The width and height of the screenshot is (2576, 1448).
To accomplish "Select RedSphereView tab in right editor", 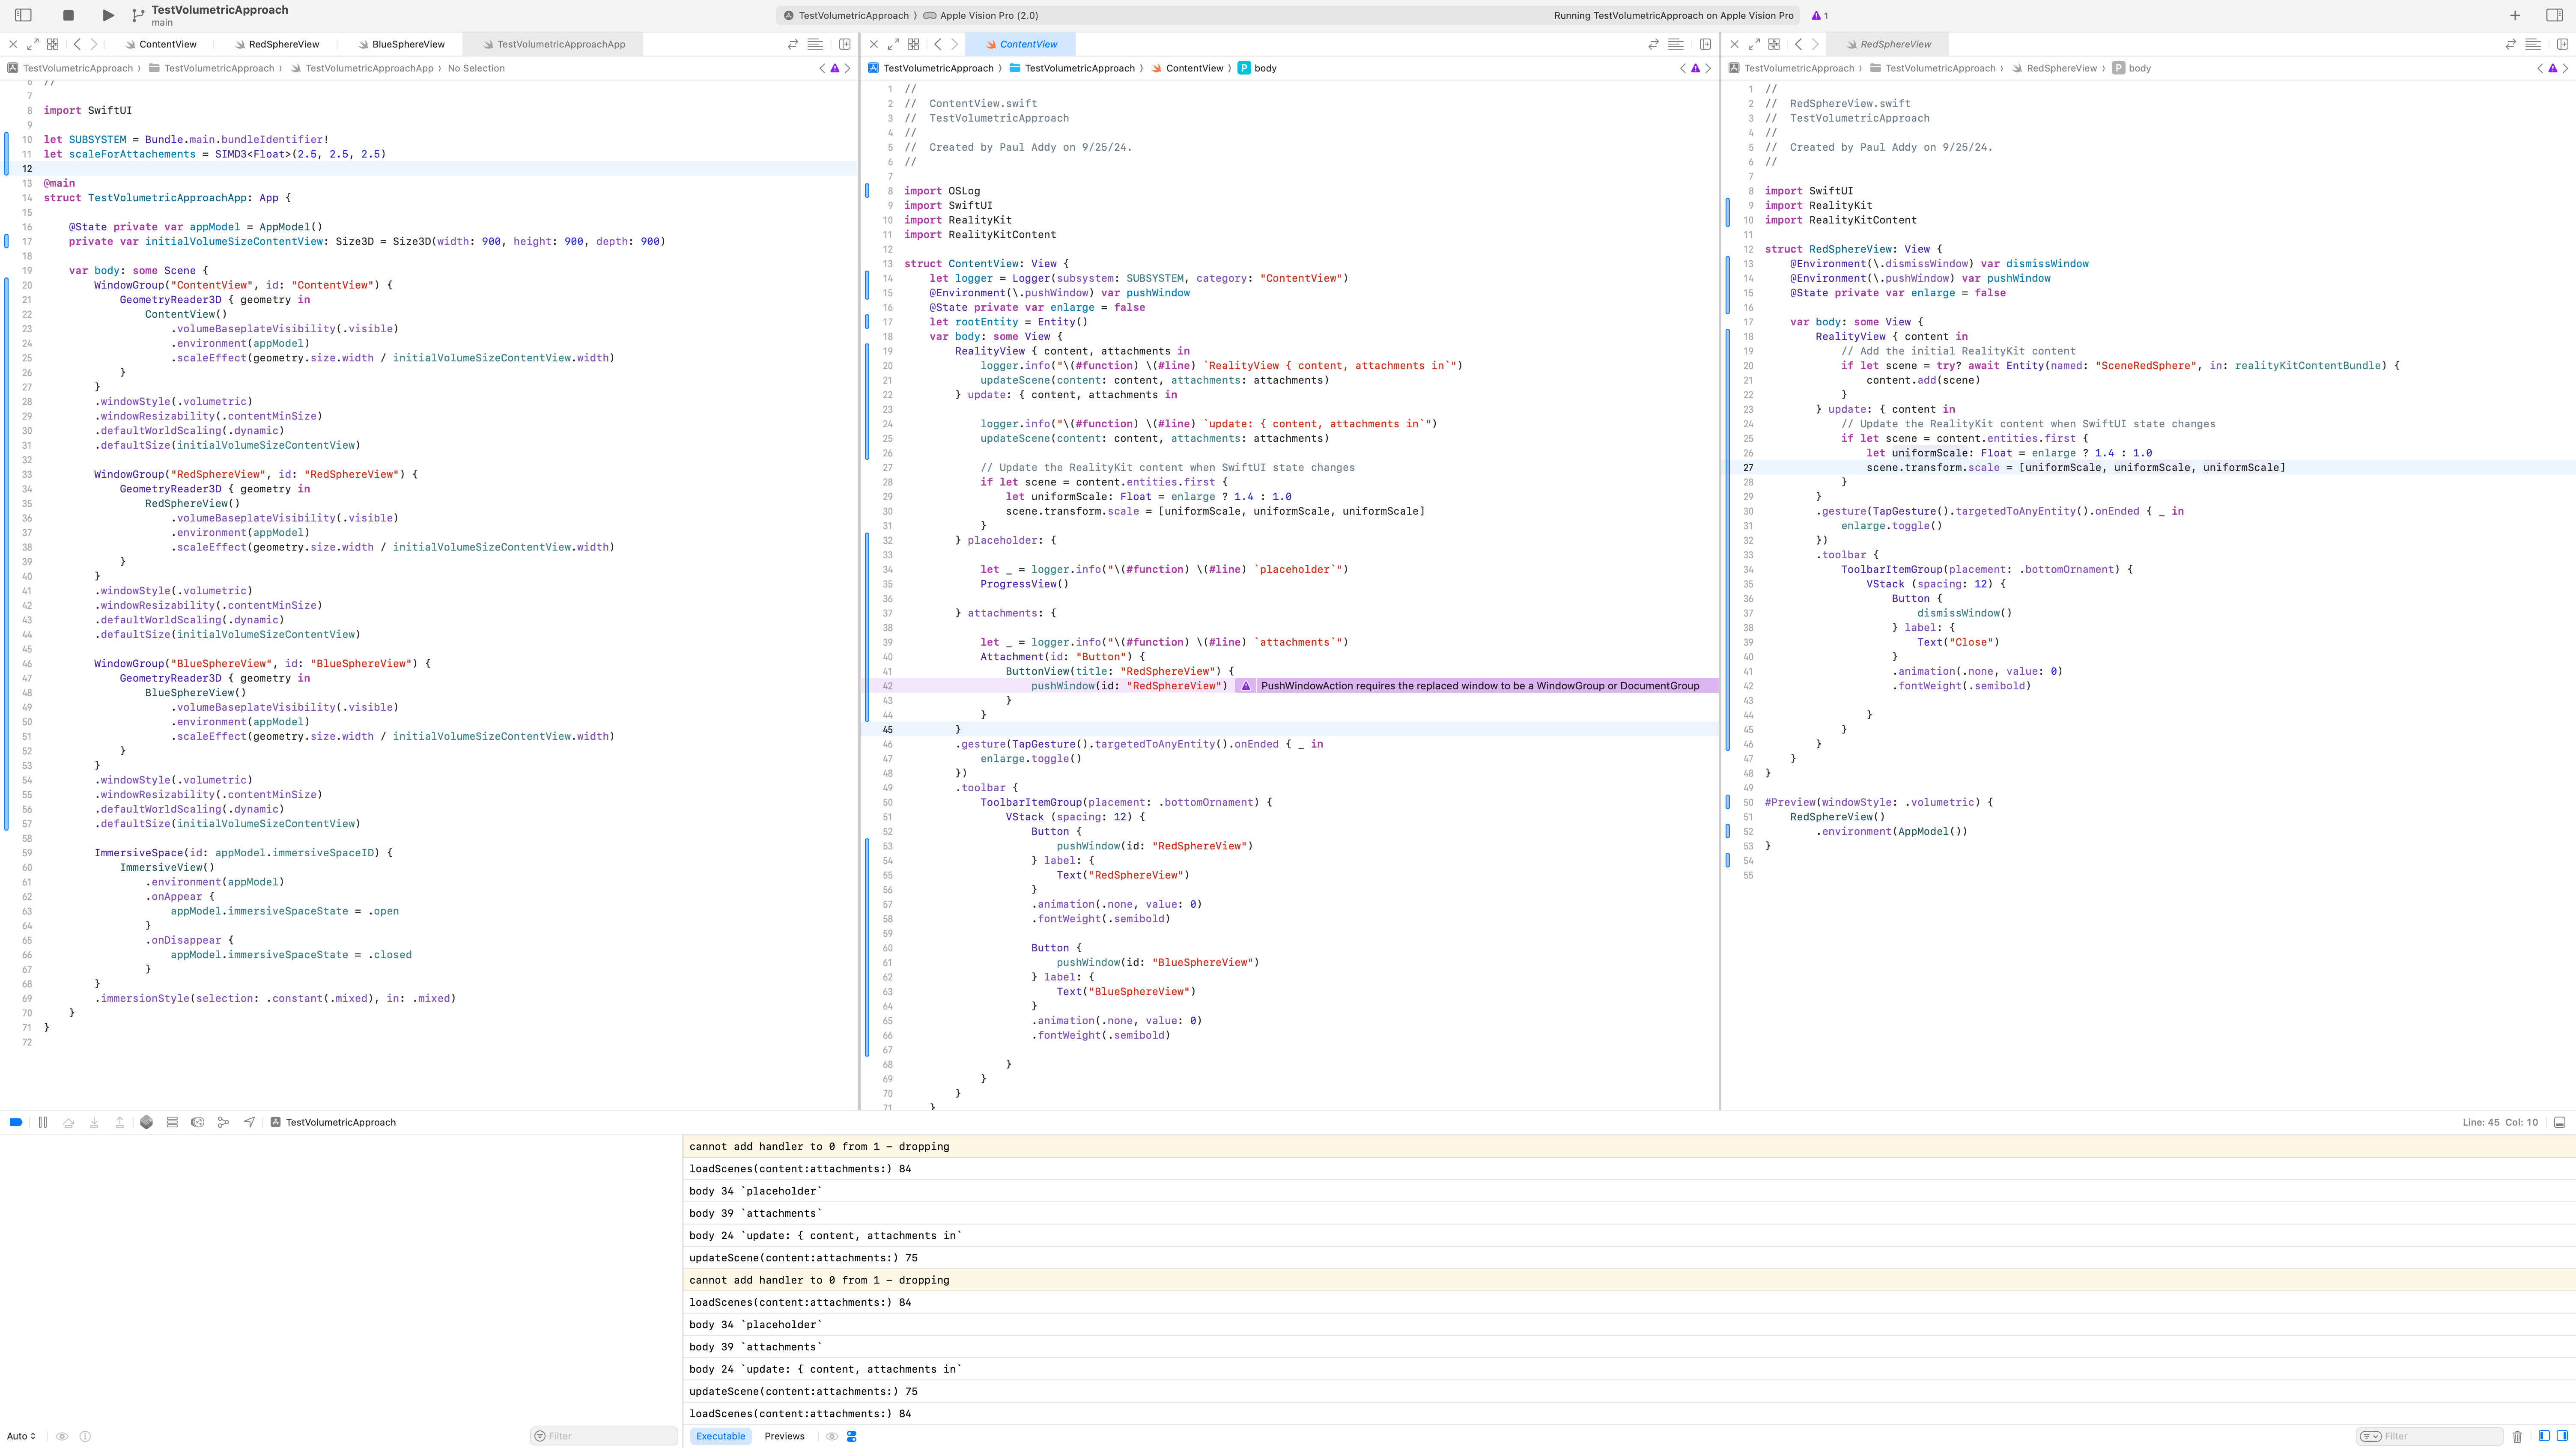I will (1888, 44).
